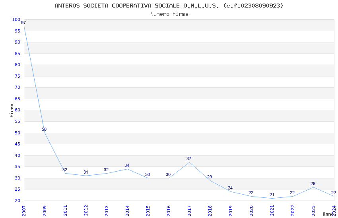Click data label 30 above year 2015
The width and height of the screenshot is (338, 218).
coord(148,174)
